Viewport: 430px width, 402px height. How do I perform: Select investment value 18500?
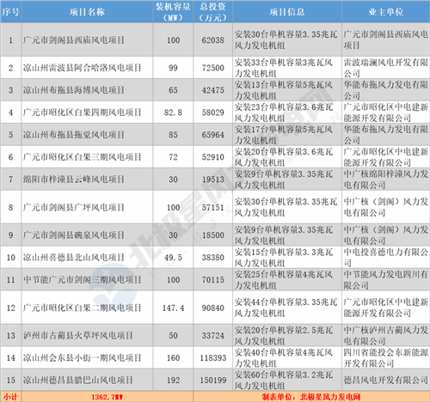(x=213, y=235)
